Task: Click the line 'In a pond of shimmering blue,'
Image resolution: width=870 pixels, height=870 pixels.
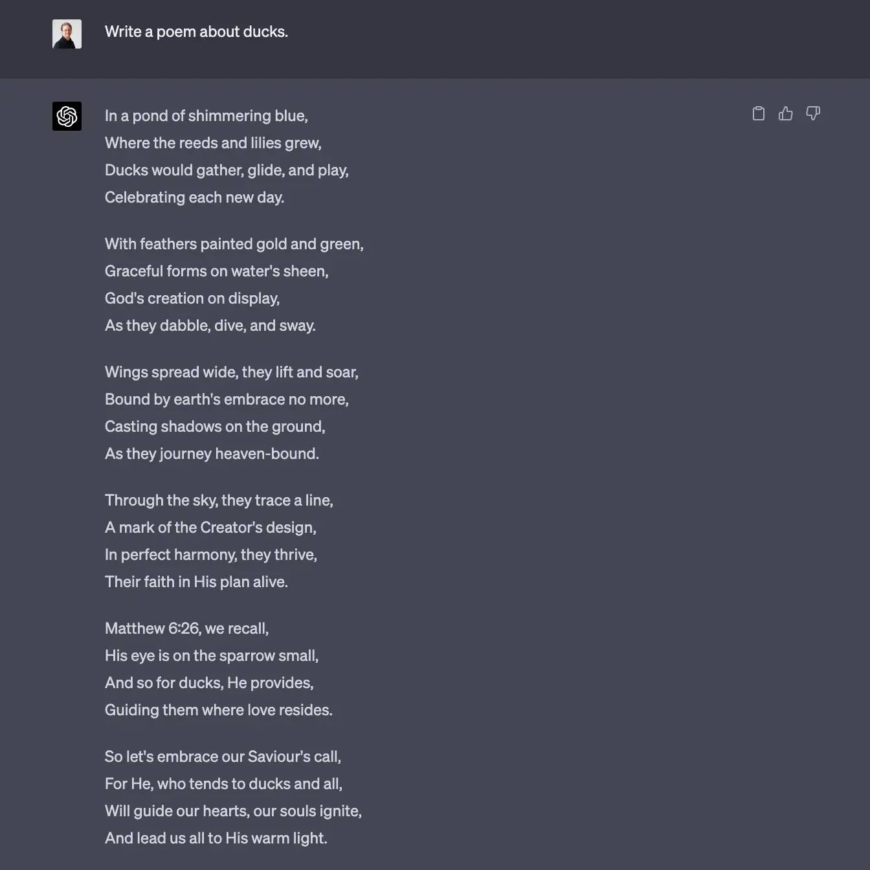Action: pyautogui.click(x=206, y=116)
